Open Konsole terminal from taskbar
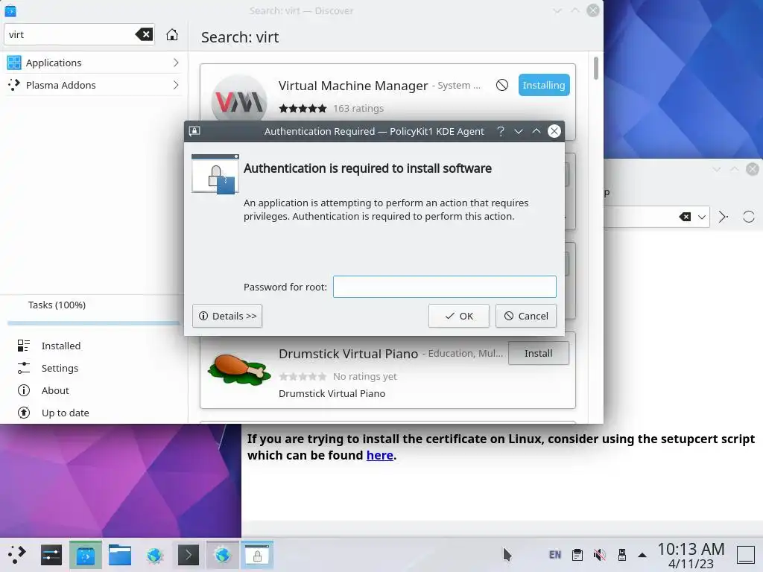Image resolution: width=763 pixels, height=572 pixels. coord(189,554)
